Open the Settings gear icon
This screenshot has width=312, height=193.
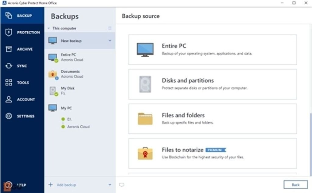pyautogui.click(x=9, y=116)
